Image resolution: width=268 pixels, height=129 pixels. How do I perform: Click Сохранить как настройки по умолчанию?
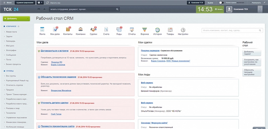pyautogui.click(x=252, y=62)
